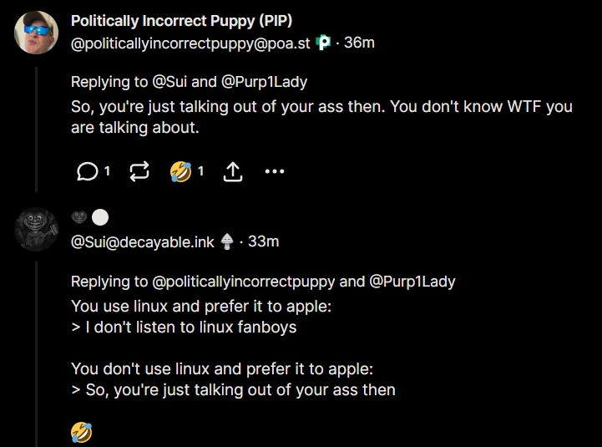Open the 36m timestamp of PIP's post
Screen dimensions: 602x447
359,43
